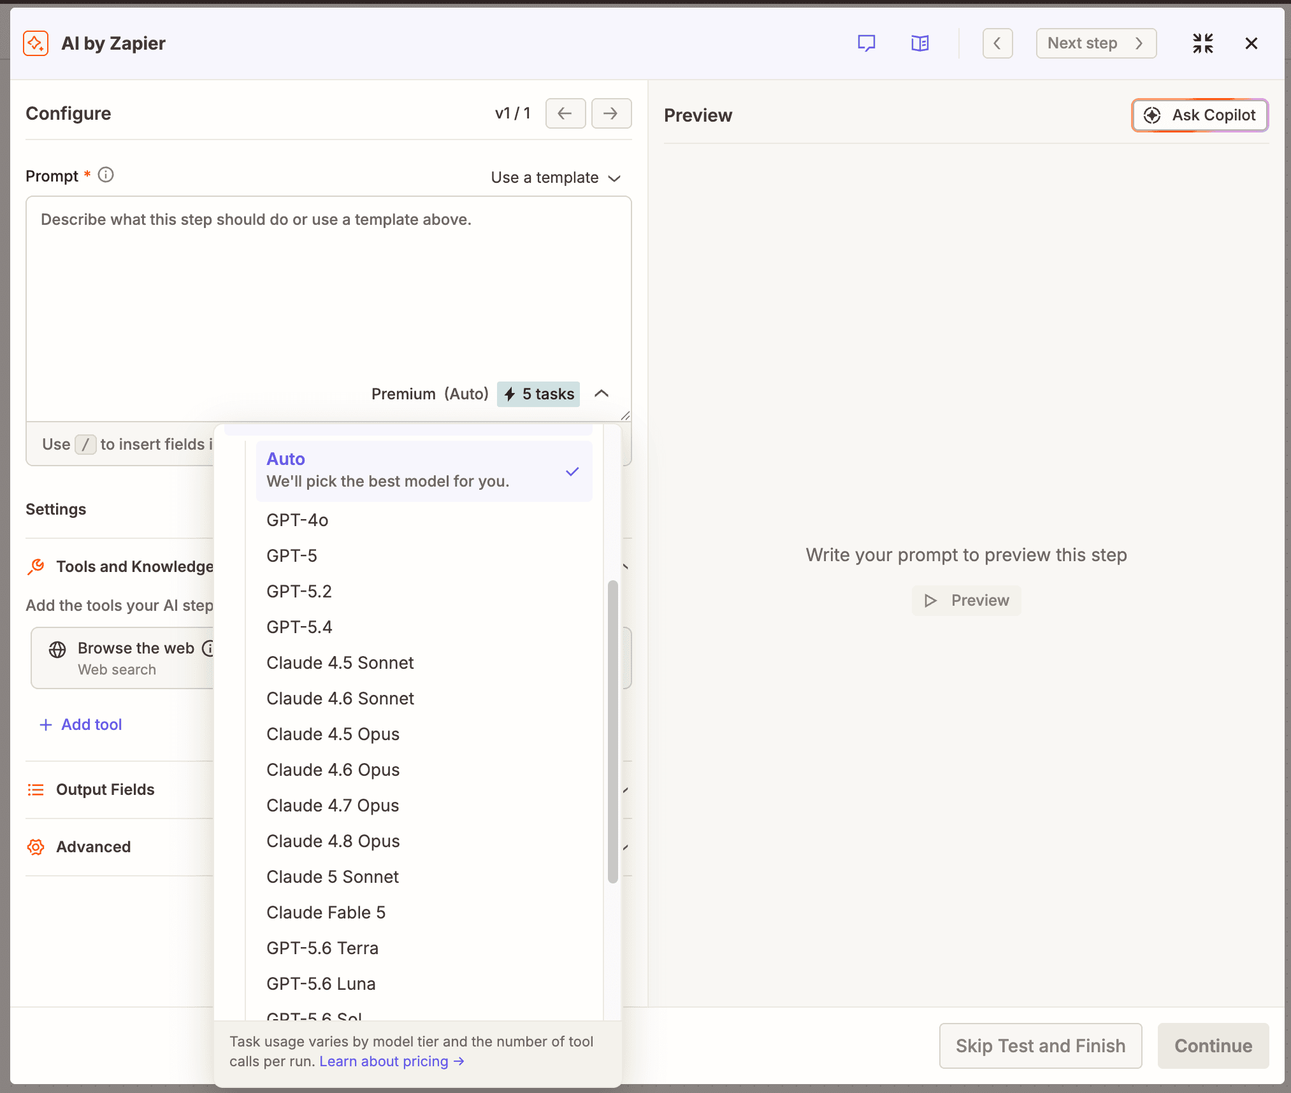
Task: Click into the prompt text area
Action: (x=329, y=287)
